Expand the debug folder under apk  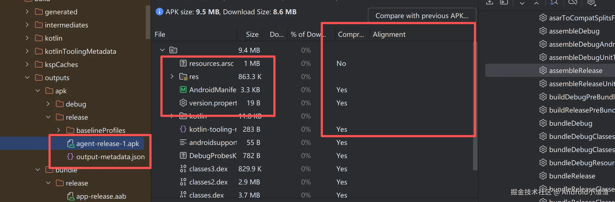pyautogui.click(x=48, y=104)
